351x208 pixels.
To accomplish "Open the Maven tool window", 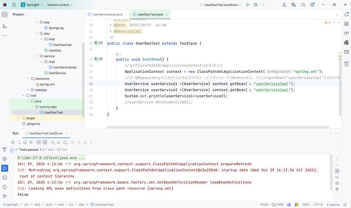I will pyautogui.click(x=346, y=33).
